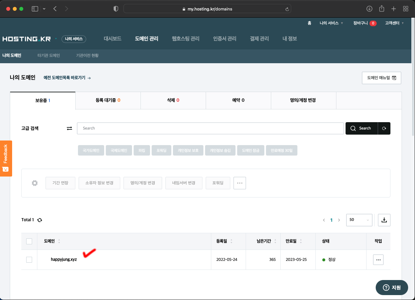Click into the domain Search field
Image resolution: width=415 pixels, height=300 pixels.
(x=210, y=128)
